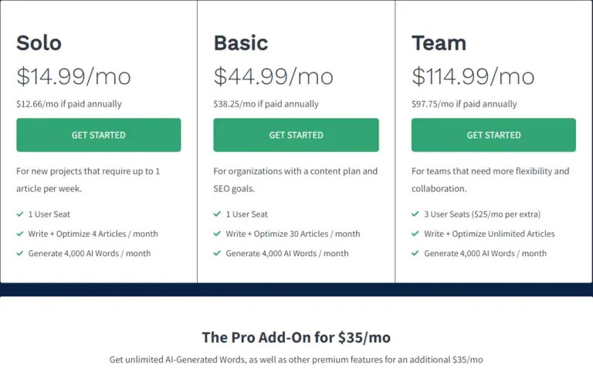Select the Team plan heading

point(439,42)
